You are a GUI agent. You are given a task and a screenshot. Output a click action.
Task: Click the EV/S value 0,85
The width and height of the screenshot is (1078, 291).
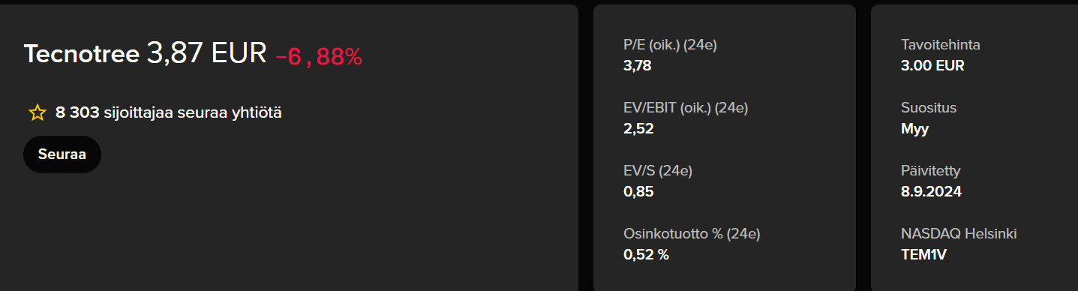(638, 191)
